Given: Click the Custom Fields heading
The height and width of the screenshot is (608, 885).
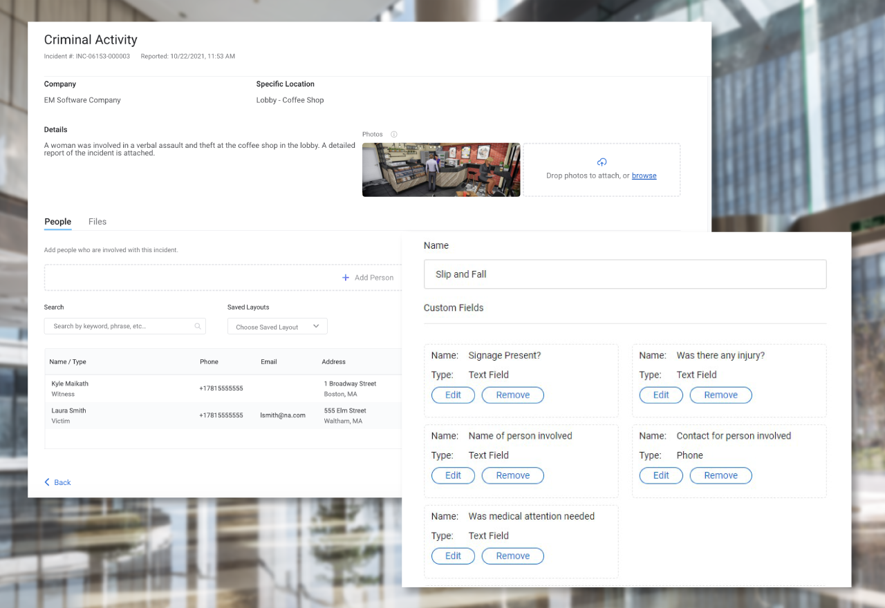Looking at the screenshot, I should pos(454,308).
